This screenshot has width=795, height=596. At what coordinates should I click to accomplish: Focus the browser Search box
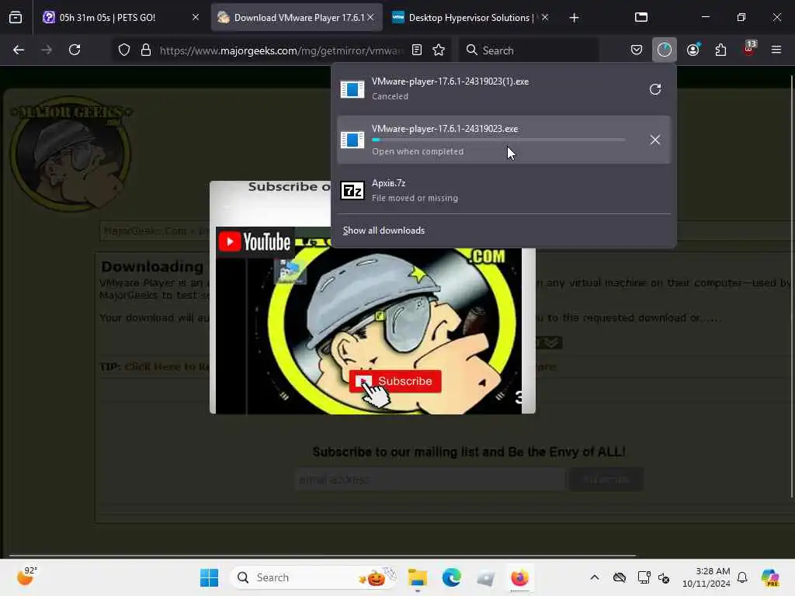[529, 50]
